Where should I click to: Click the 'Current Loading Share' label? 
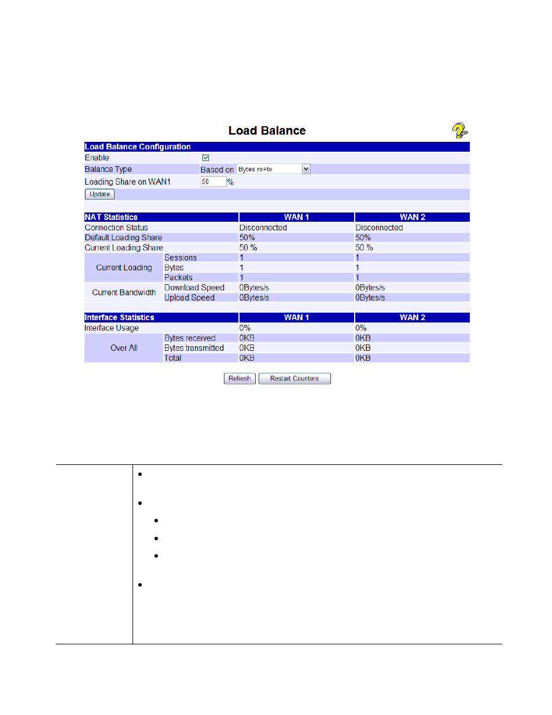pos(124,247)
